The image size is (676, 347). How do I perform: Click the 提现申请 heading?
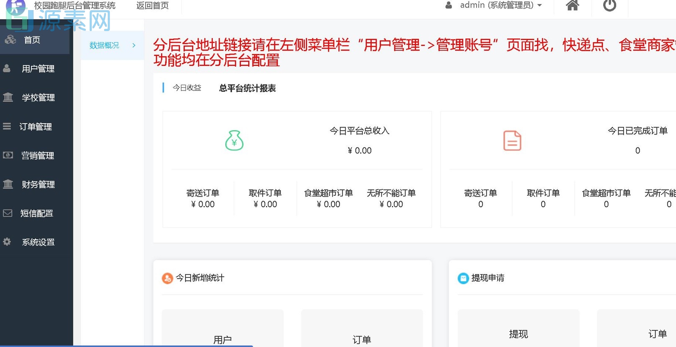(488, 278)
